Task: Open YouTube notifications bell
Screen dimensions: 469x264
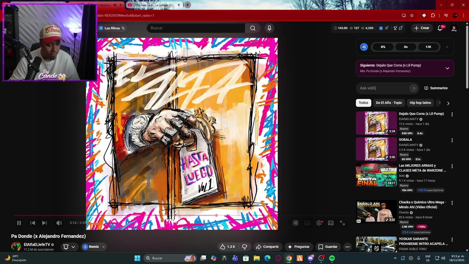Action: click(440, 28)
